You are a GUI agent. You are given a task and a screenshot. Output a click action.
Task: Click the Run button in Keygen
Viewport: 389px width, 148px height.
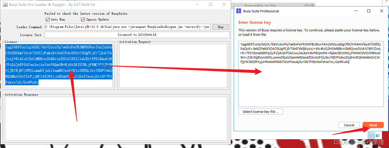pyautogui.click(x=221, y=27)
